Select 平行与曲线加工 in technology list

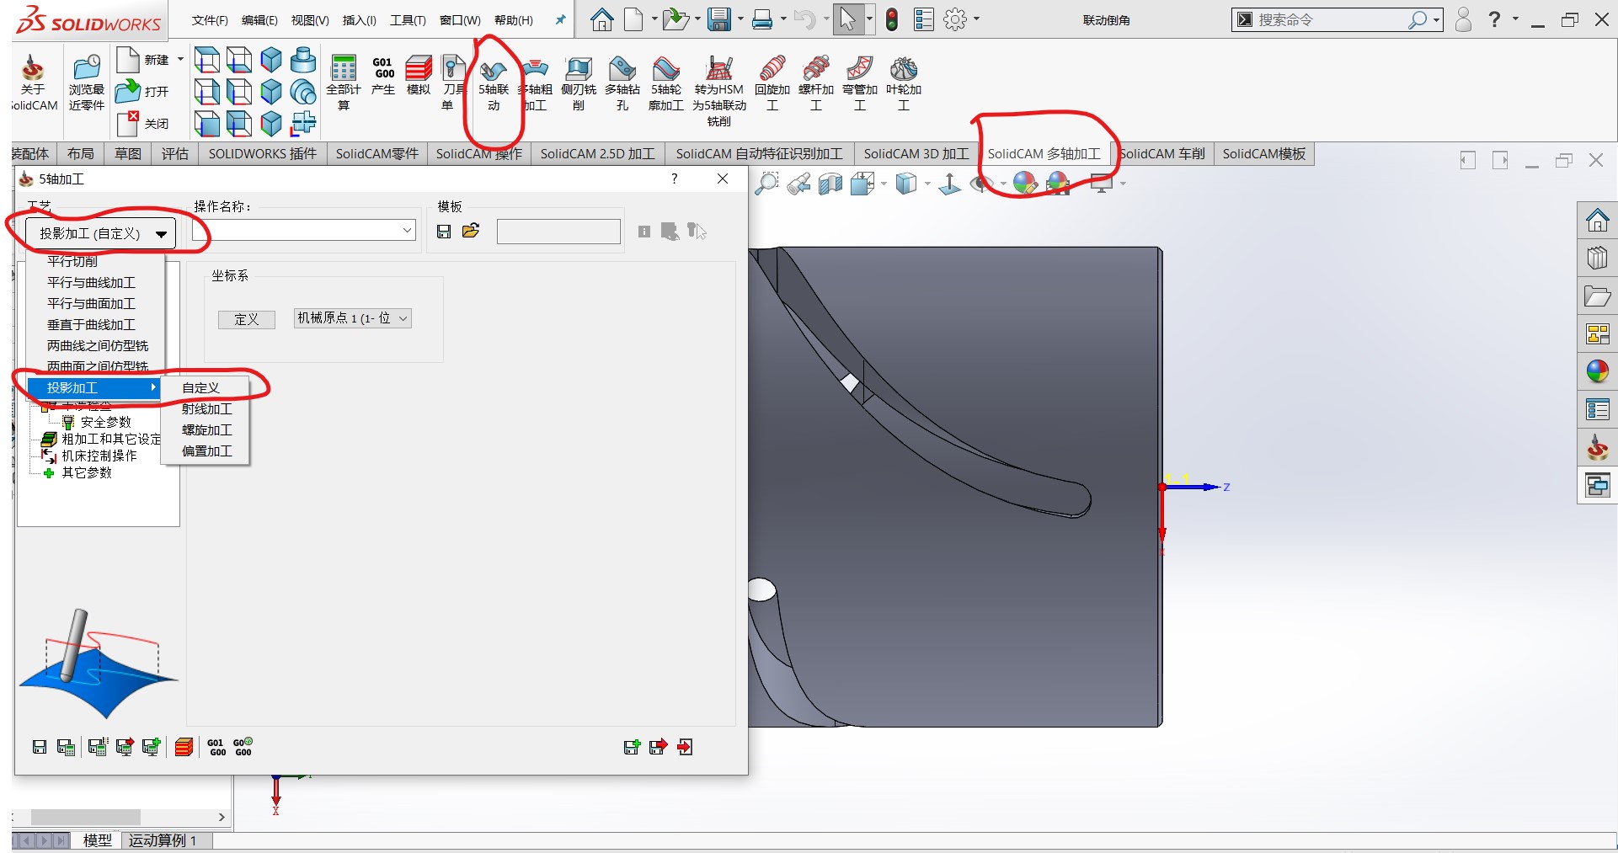[91, 282]
